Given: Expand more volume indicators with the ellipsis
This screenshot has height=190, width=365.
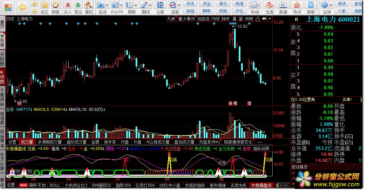Looking at the screenshot, I should tap(260, 142).
